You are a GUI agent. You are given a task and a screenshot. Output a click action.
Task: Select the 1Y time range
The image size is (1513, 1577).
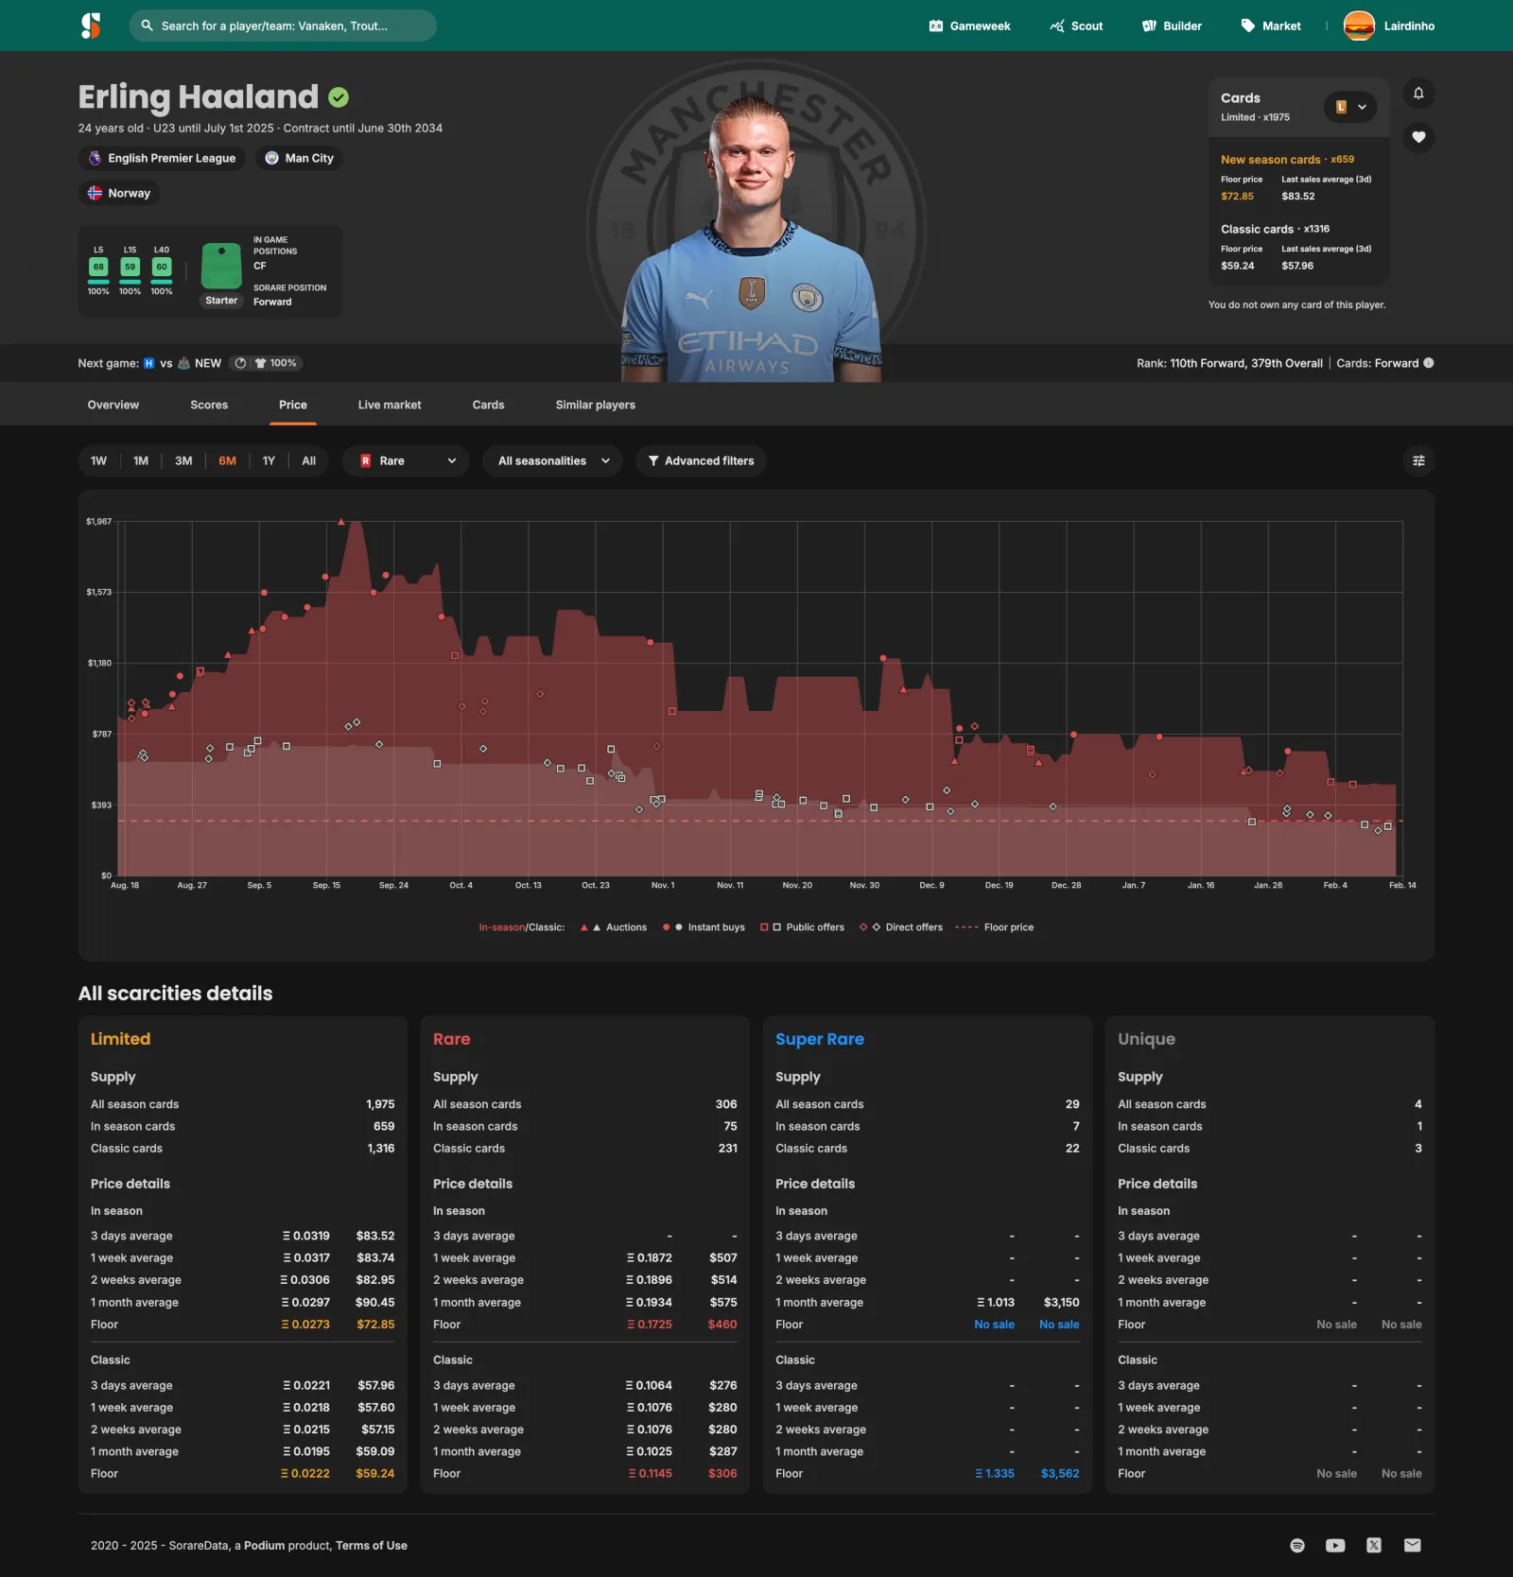pyautogui.click(x=269, y=460)
